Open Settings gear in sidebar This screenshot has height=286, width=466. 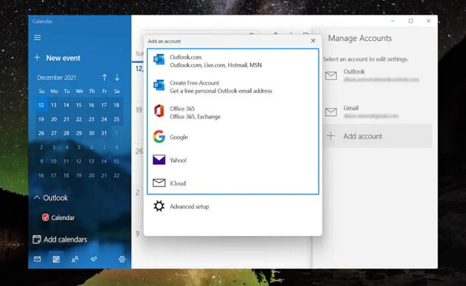(122, 259)
